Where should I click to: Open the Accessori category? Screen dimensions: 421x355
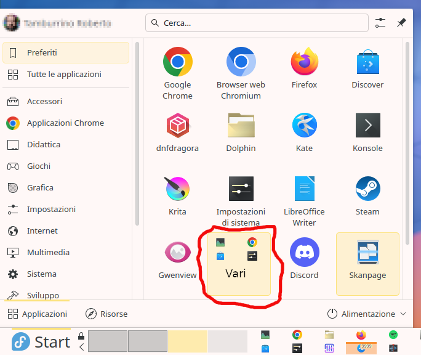(x=66, y=102)
